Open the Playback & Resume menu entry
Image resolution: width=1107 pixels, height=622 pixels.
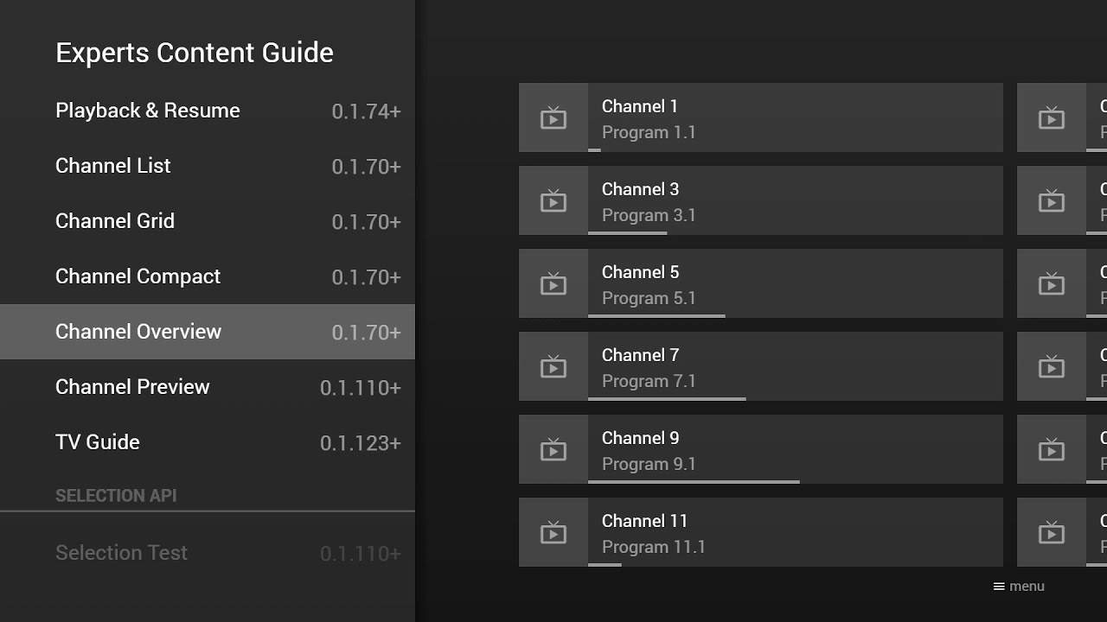(208, 111)
